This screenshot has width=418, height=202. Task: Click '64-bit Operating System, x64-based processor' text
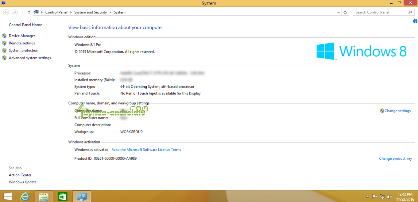(x=157, y=87)
